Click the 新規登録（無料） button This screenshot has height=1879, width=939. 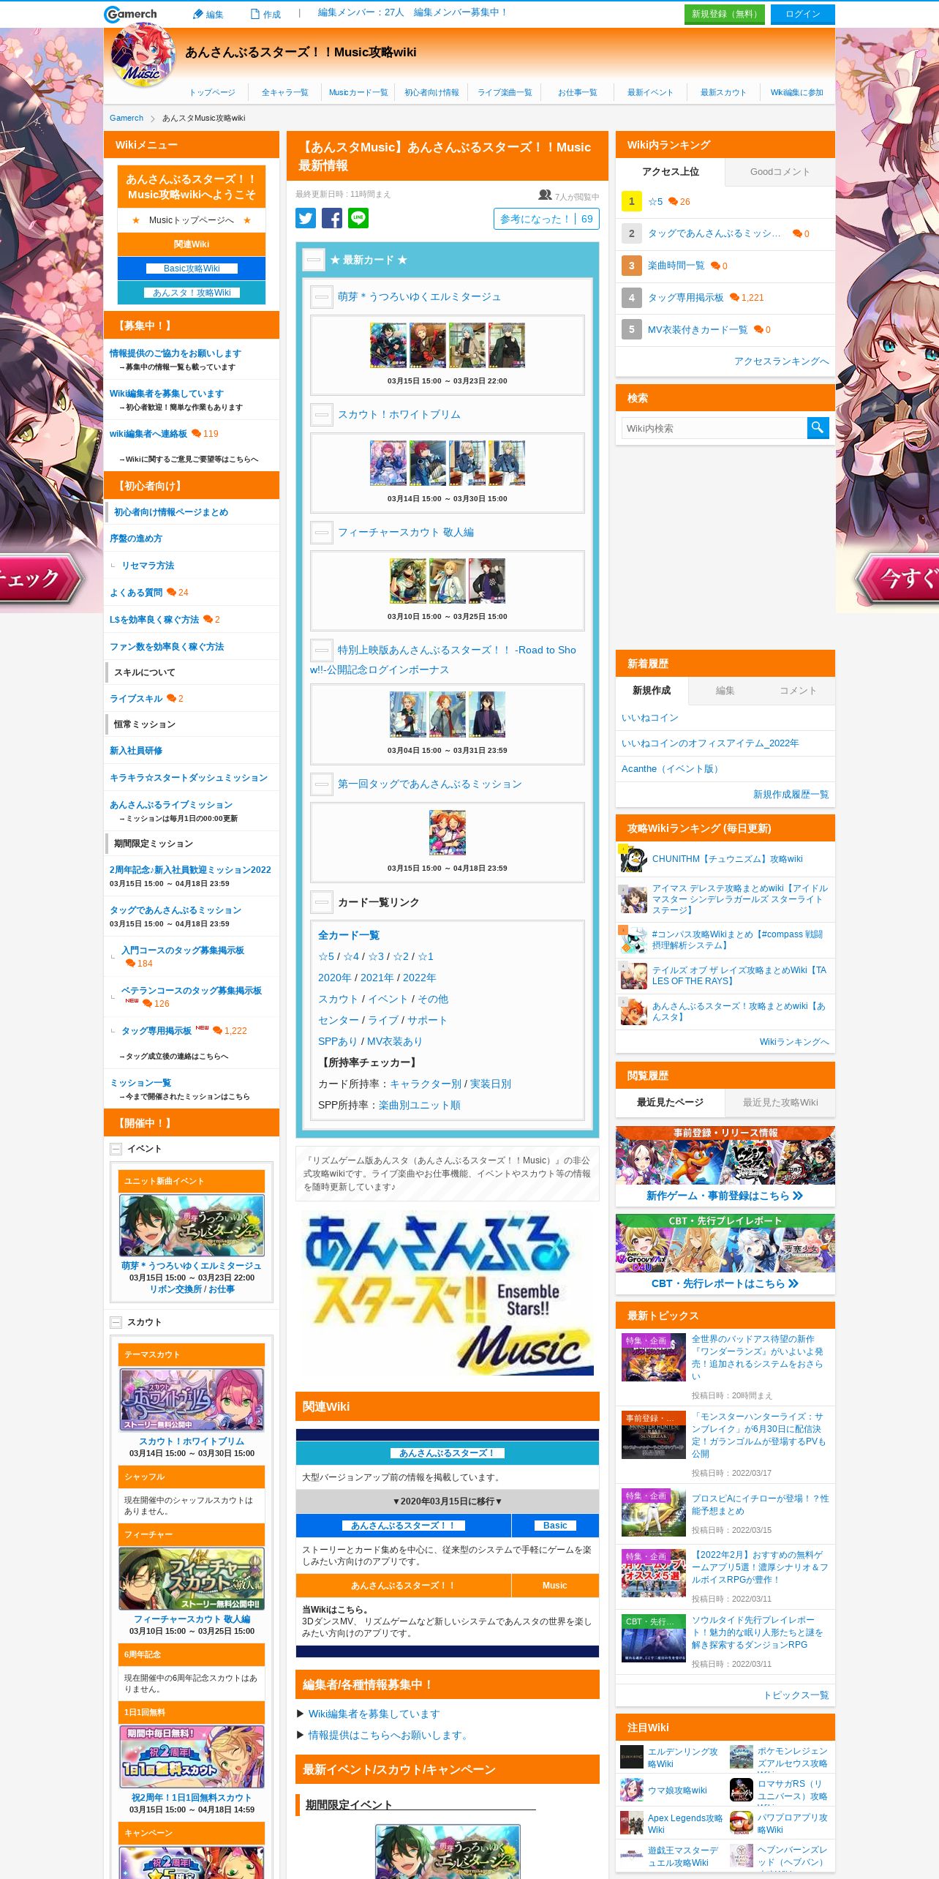pos(725,14)
